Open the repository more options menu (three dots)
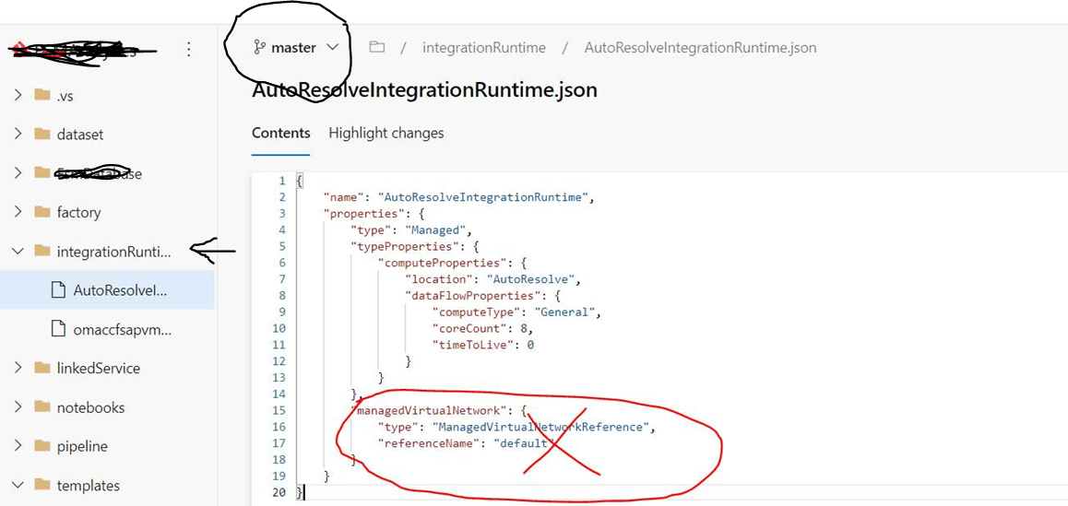The height and width of the screenshot is (506, 1068). click(x=189, y=49)
